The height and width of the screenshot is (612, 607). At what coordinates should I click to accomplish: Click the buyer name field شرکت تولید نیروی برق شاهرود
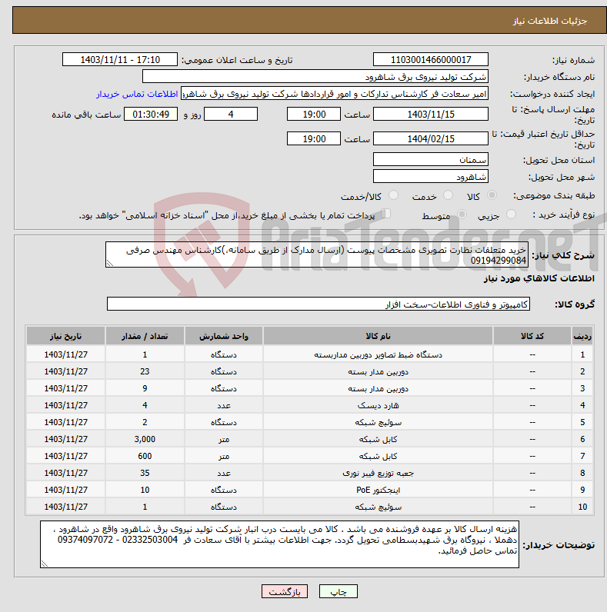click(x=315, y=77)
